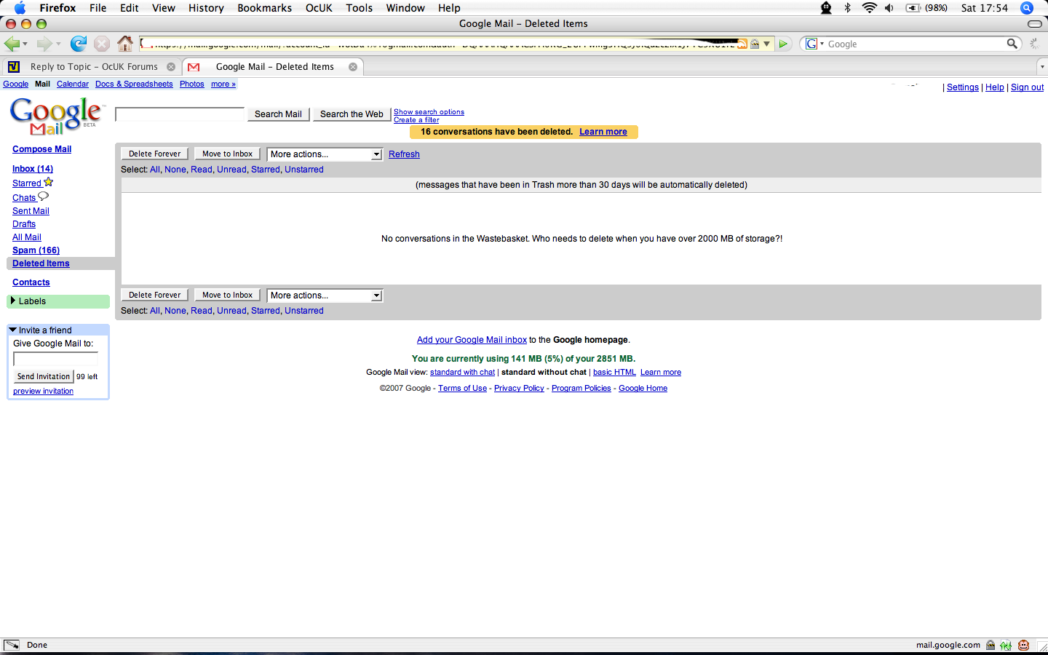Switch to basic HTML view

pyautogui.click(x=614, y=372)
